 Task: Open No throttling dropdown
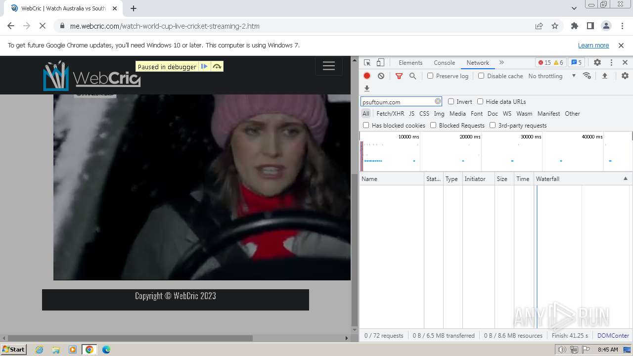[552, 76]
